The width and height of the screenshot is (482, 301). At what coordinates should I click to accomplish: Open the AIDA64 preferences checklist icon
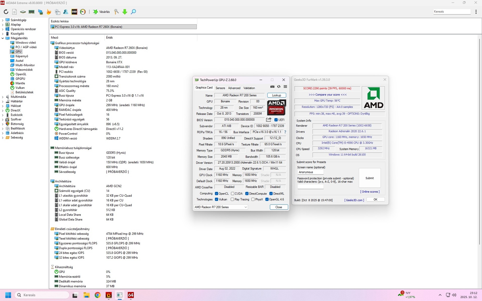click(57, 12)
